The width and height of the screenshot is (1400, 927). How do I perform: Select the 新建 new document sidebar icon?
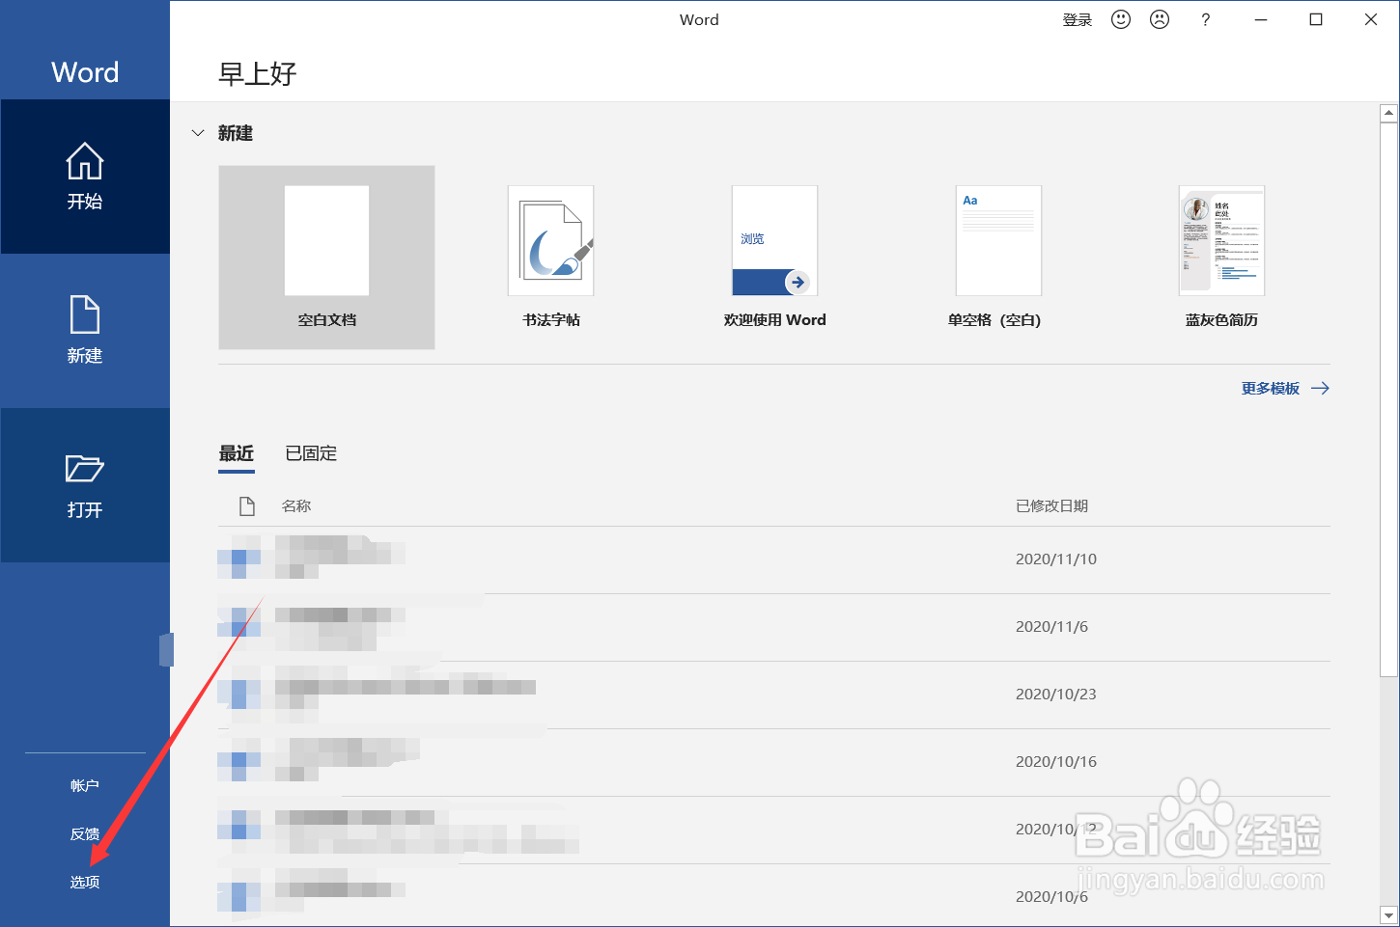click(x=85, y=330)
